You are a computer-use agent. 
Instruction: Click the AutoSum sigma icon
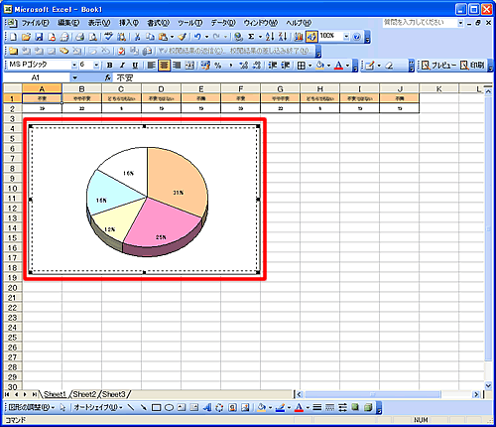coord(251,37)
